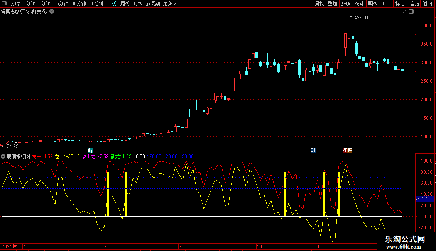Viewport: 436px width, 251px height.
Task: Click the 250.0 price axis label
Action: tap(426, 81)
